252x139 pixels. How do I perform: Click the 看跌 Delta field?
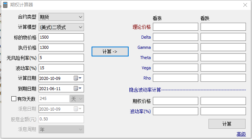pyautogui.click(x=223, y=37)
